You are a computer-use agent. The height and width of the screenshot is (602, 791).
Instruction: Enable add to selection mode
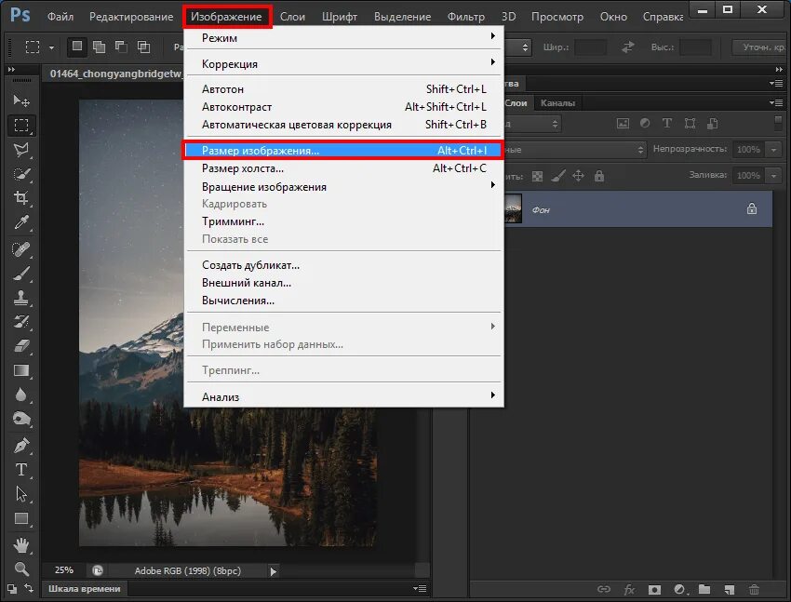[100, 47]
